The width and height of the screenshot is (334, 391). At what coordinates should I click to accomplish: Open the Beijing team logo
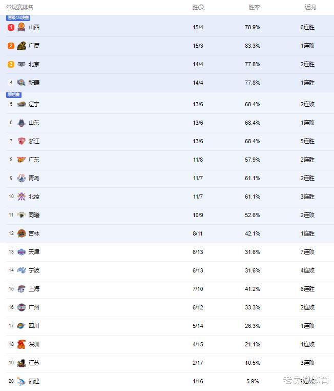coord(22,64)
